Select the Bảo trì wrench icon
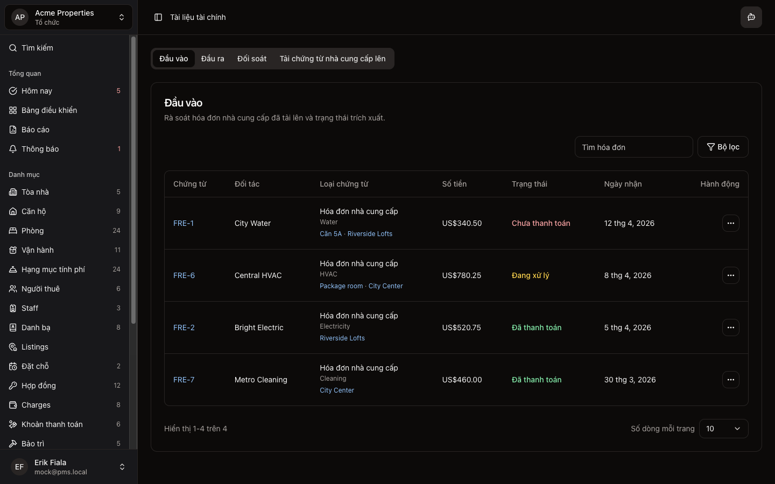This screenshot has width=775, height=484. click(x=13, y=444)
